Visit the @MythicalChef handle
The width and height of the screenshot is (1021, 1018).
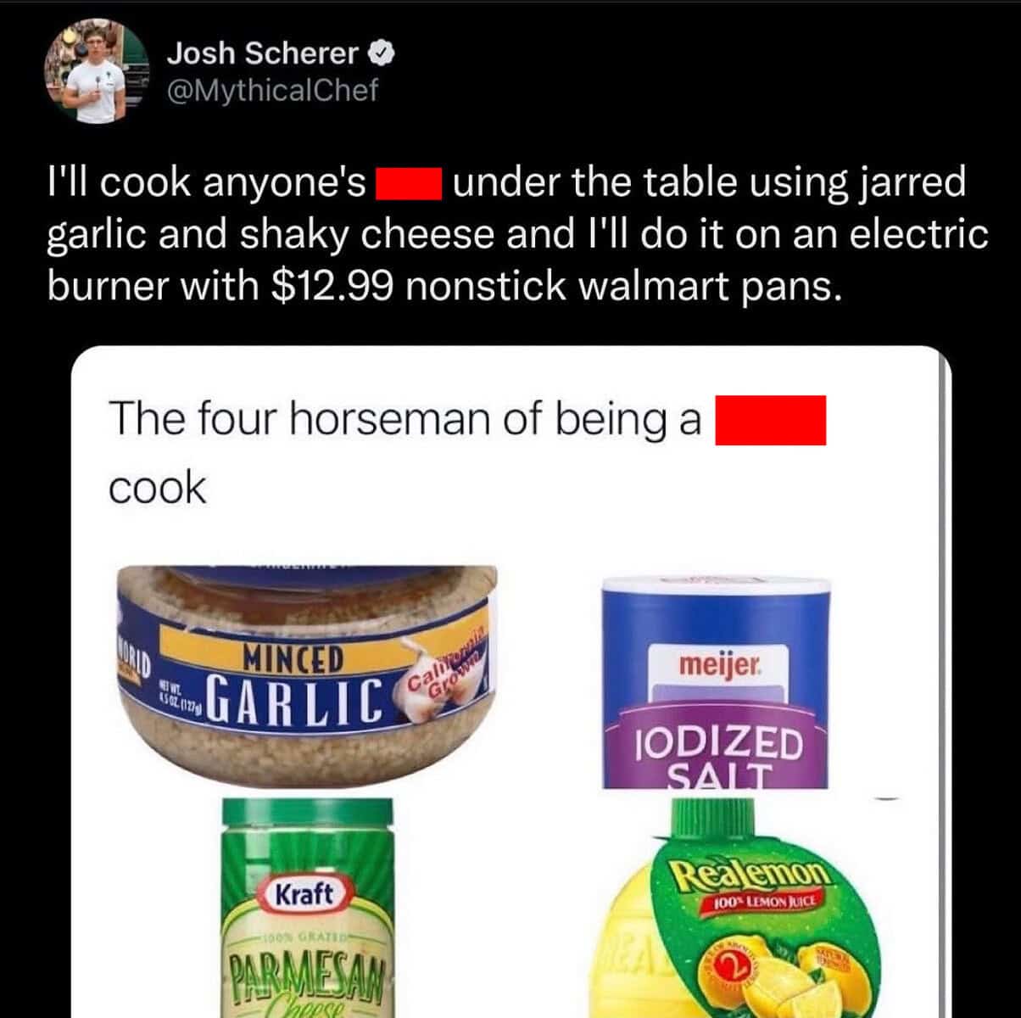[x=272, y=91]
